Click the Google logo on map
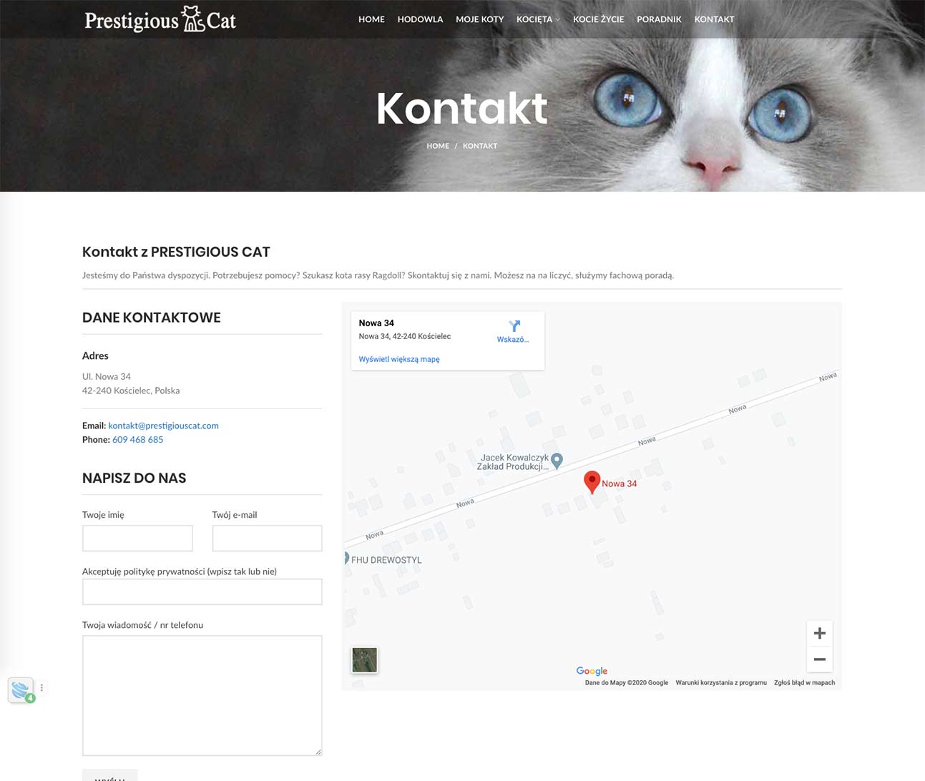 592,671
